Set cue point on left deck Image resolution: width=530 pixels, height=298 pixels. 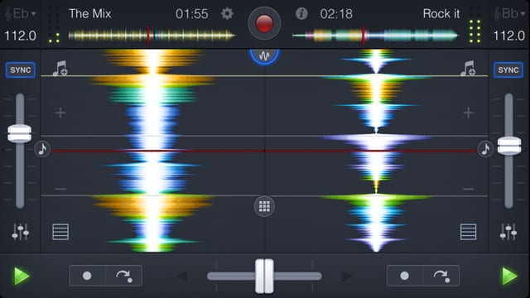87,276
